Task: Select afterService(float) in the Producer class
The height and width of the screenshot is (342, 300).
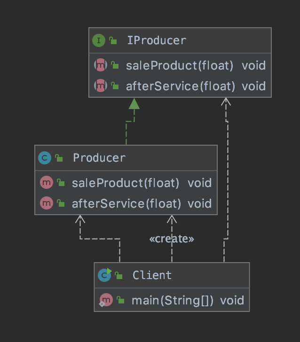Action: [x=126, y=203]
